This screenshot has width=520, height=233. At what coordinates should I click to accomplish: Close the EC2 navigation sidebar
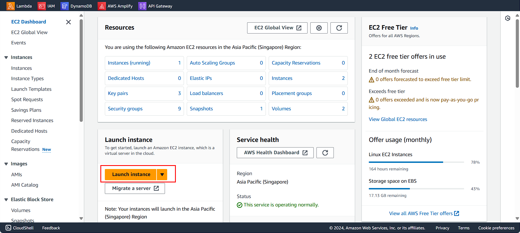point(68,22)
